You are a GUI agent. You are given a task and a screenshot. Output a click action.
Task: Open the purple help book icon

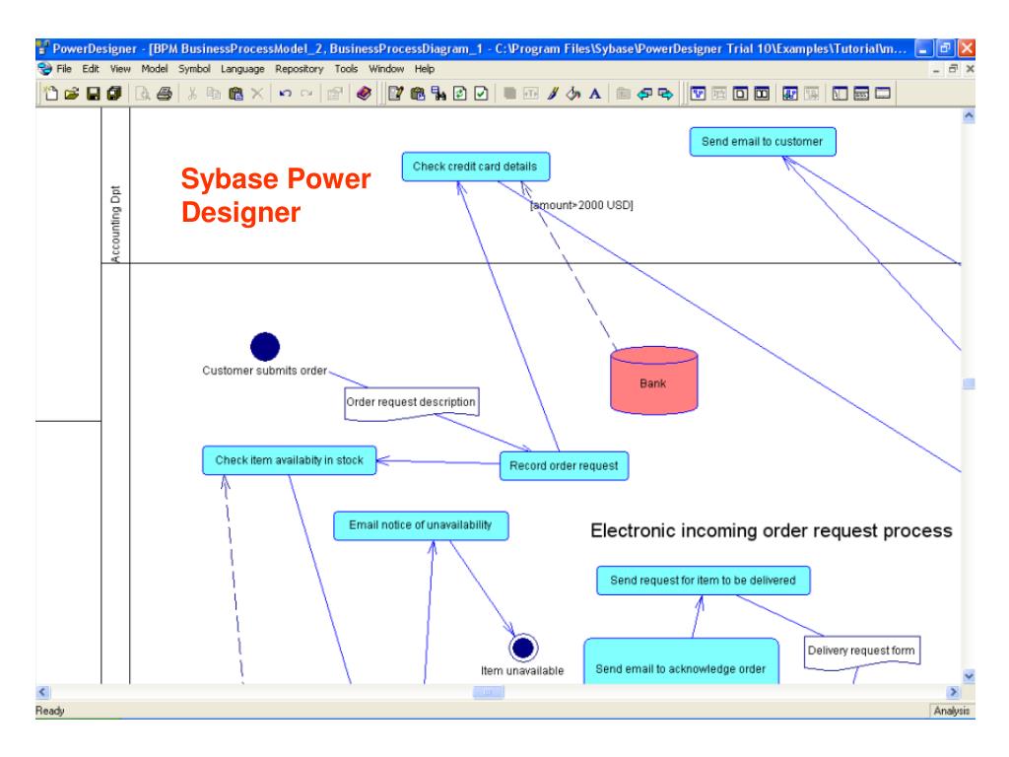(364, 94)
